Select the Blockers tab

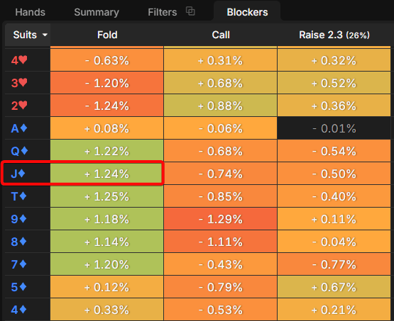point(247,12)
